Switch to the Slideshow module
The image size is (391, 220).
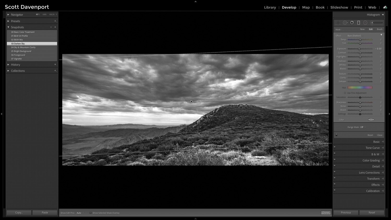[x=339, y=7]
